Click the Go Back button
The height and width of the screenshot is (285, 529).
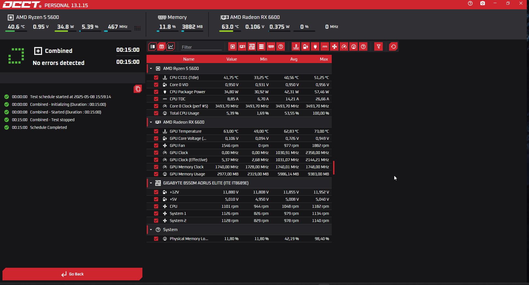point(72,274)
